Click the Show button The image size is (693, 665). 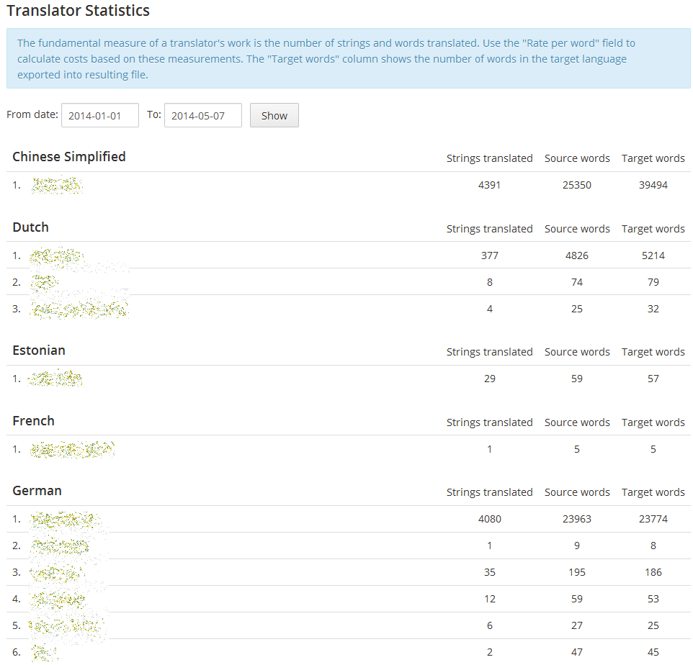tap(274, 115)
